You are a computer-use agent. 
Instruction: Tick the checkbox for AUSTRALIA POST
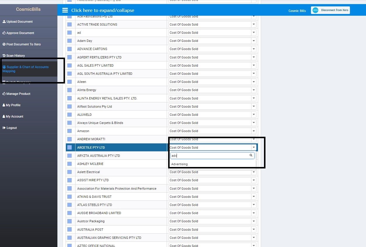pos(69,230)
